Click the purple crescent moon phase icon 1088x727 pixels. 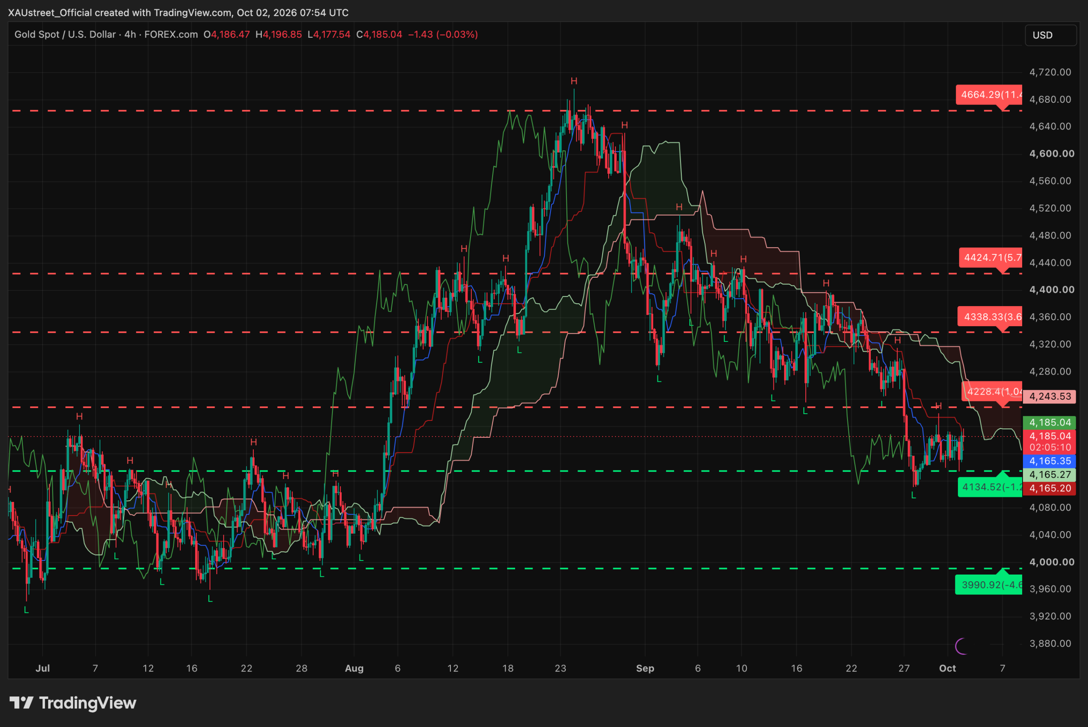pyautogui.click(x=961, y=646)
